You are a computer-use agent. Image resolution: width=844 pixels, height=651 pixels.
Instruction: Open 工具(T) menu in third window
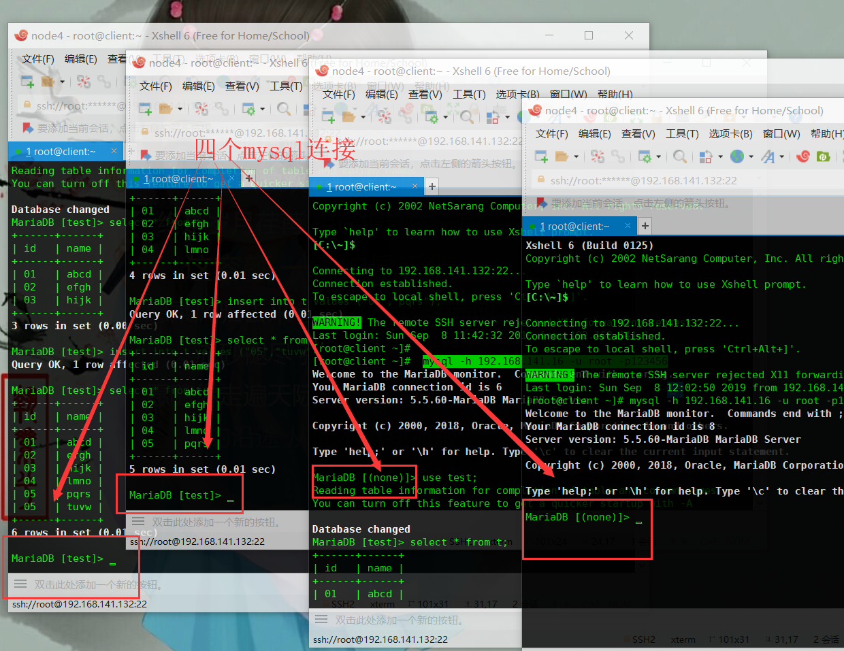click(469, 95)
